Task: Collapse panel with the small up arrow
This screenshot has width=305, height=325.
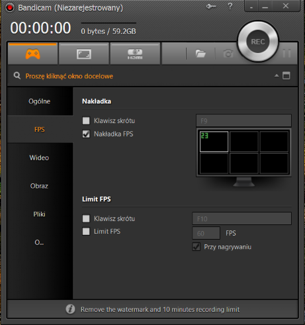Action: point(277,75)
